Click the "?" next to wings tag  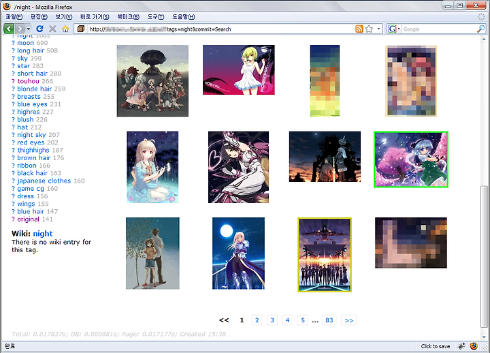pyautogui.click(x=13, y=204)
